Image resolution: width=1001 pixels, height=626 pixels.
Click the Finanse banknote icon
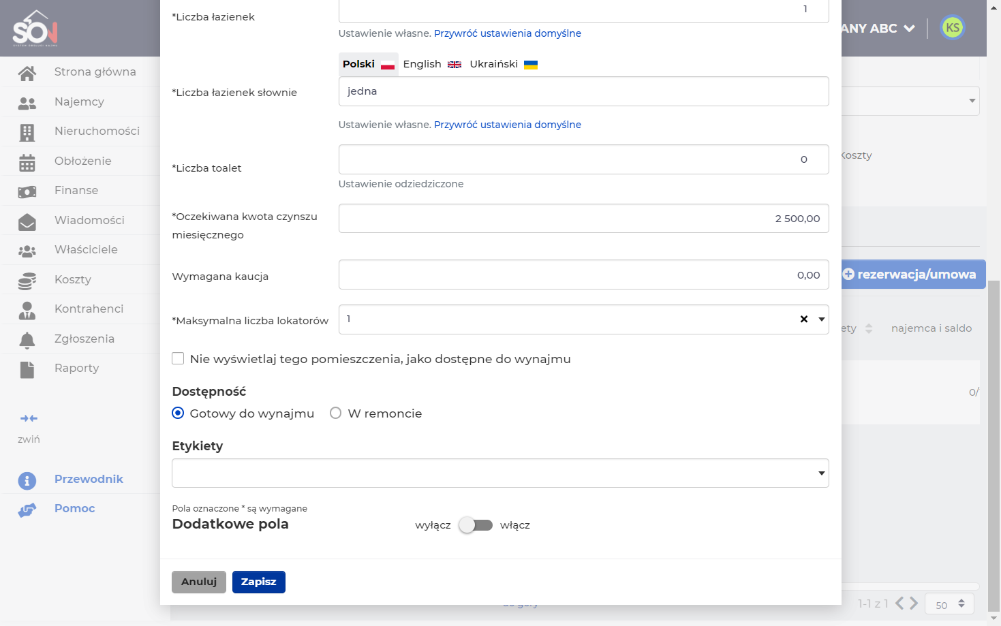tap(27, 191)
